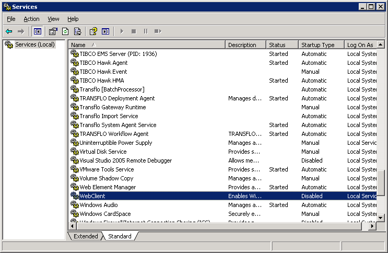Sort by the Description column header
388x253 pixels.
pos(246,45)
